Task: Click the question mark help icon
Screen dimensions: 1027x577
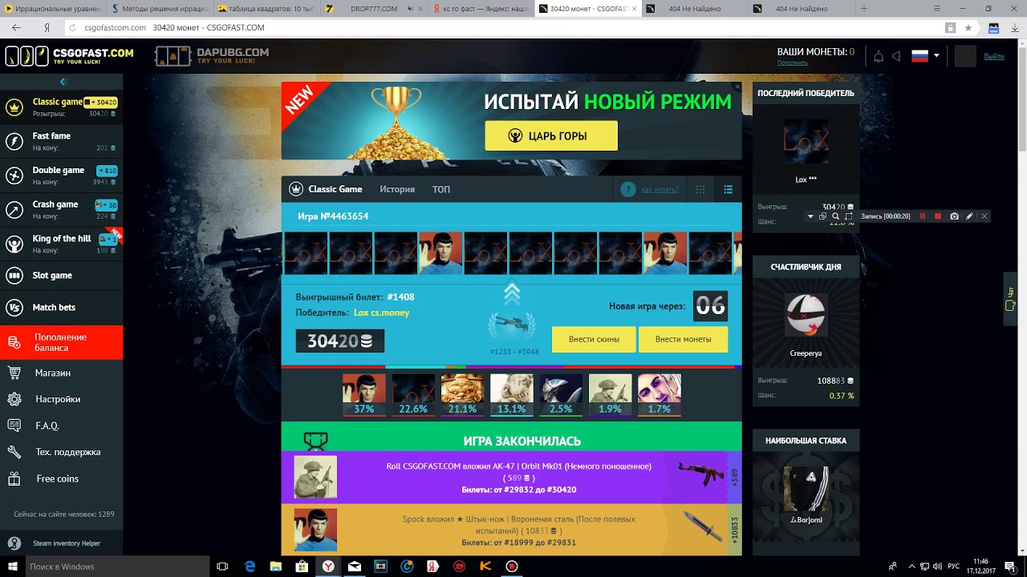Action: click(x=628, y=190)
